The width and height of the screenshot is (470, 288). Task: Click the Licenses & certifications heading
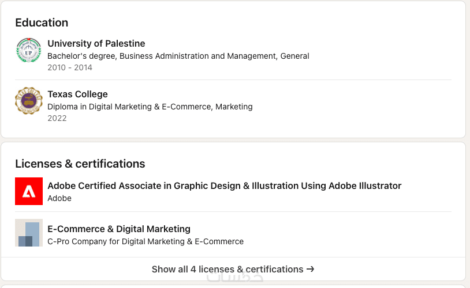click(80, 164)
